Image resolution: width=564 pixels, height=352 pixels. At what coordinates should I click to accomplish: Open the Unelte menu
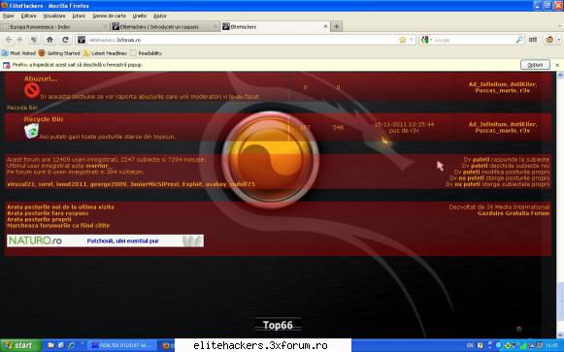click(x=139, y=16)
